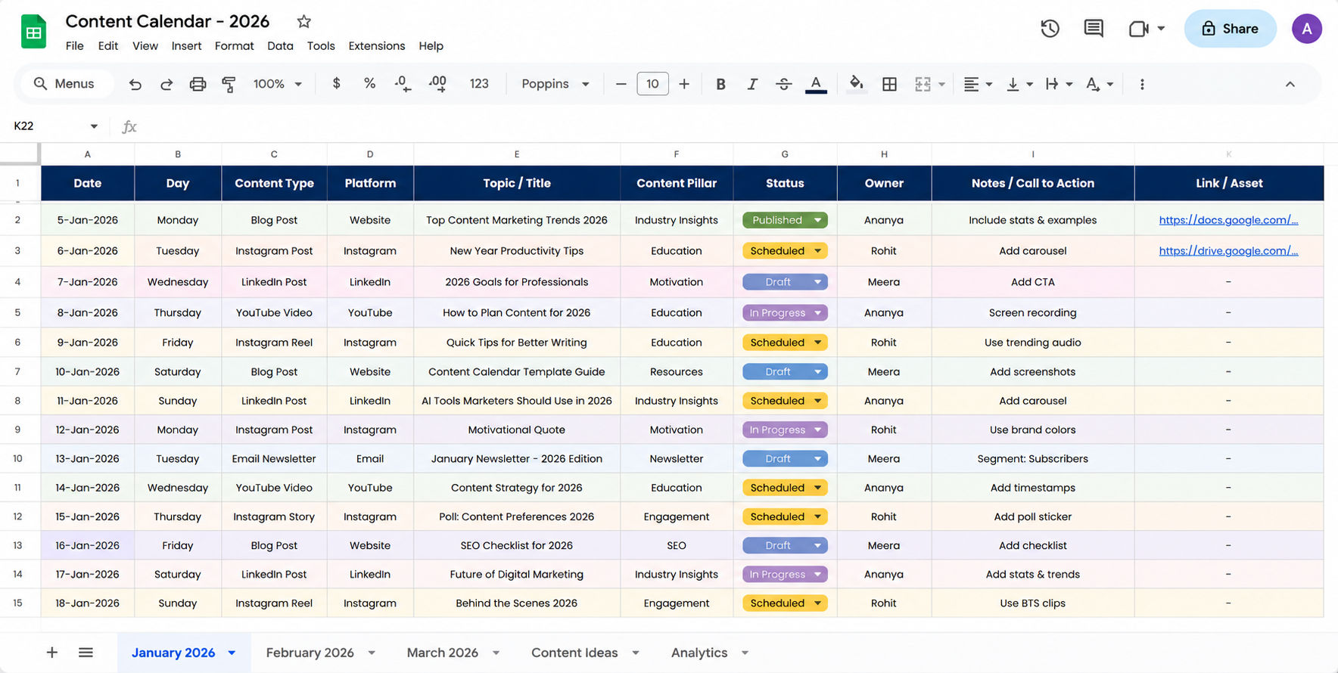Viewport: 1338px width, 673px height.
Task: Open the all sheets list icon
Action: coord(86,653)
